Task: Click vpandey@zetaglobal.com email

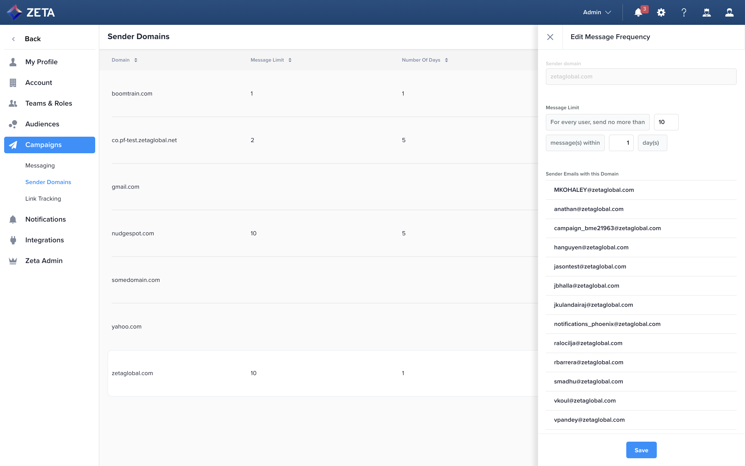Action: (589, 420)
